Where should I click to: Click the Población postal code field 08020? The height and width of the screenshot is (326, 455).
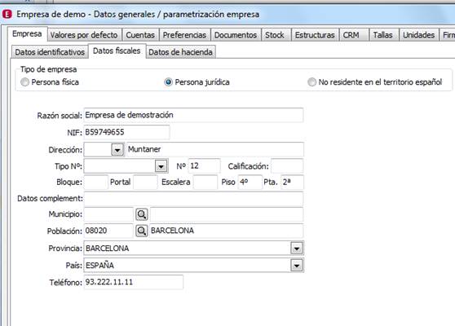[x=108, y=231]
